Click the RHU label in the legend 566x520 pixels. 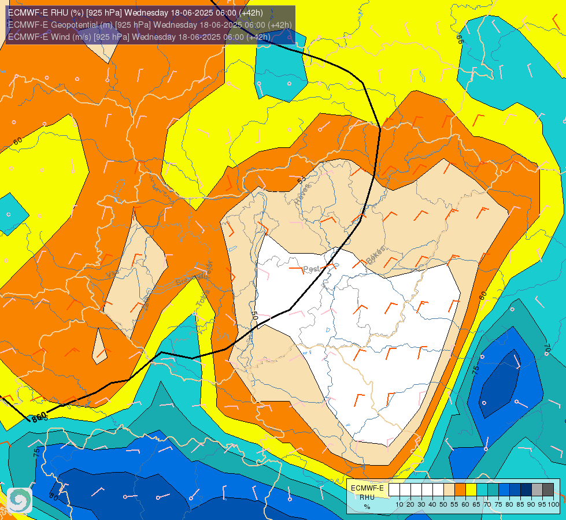(x=367, y=497)
